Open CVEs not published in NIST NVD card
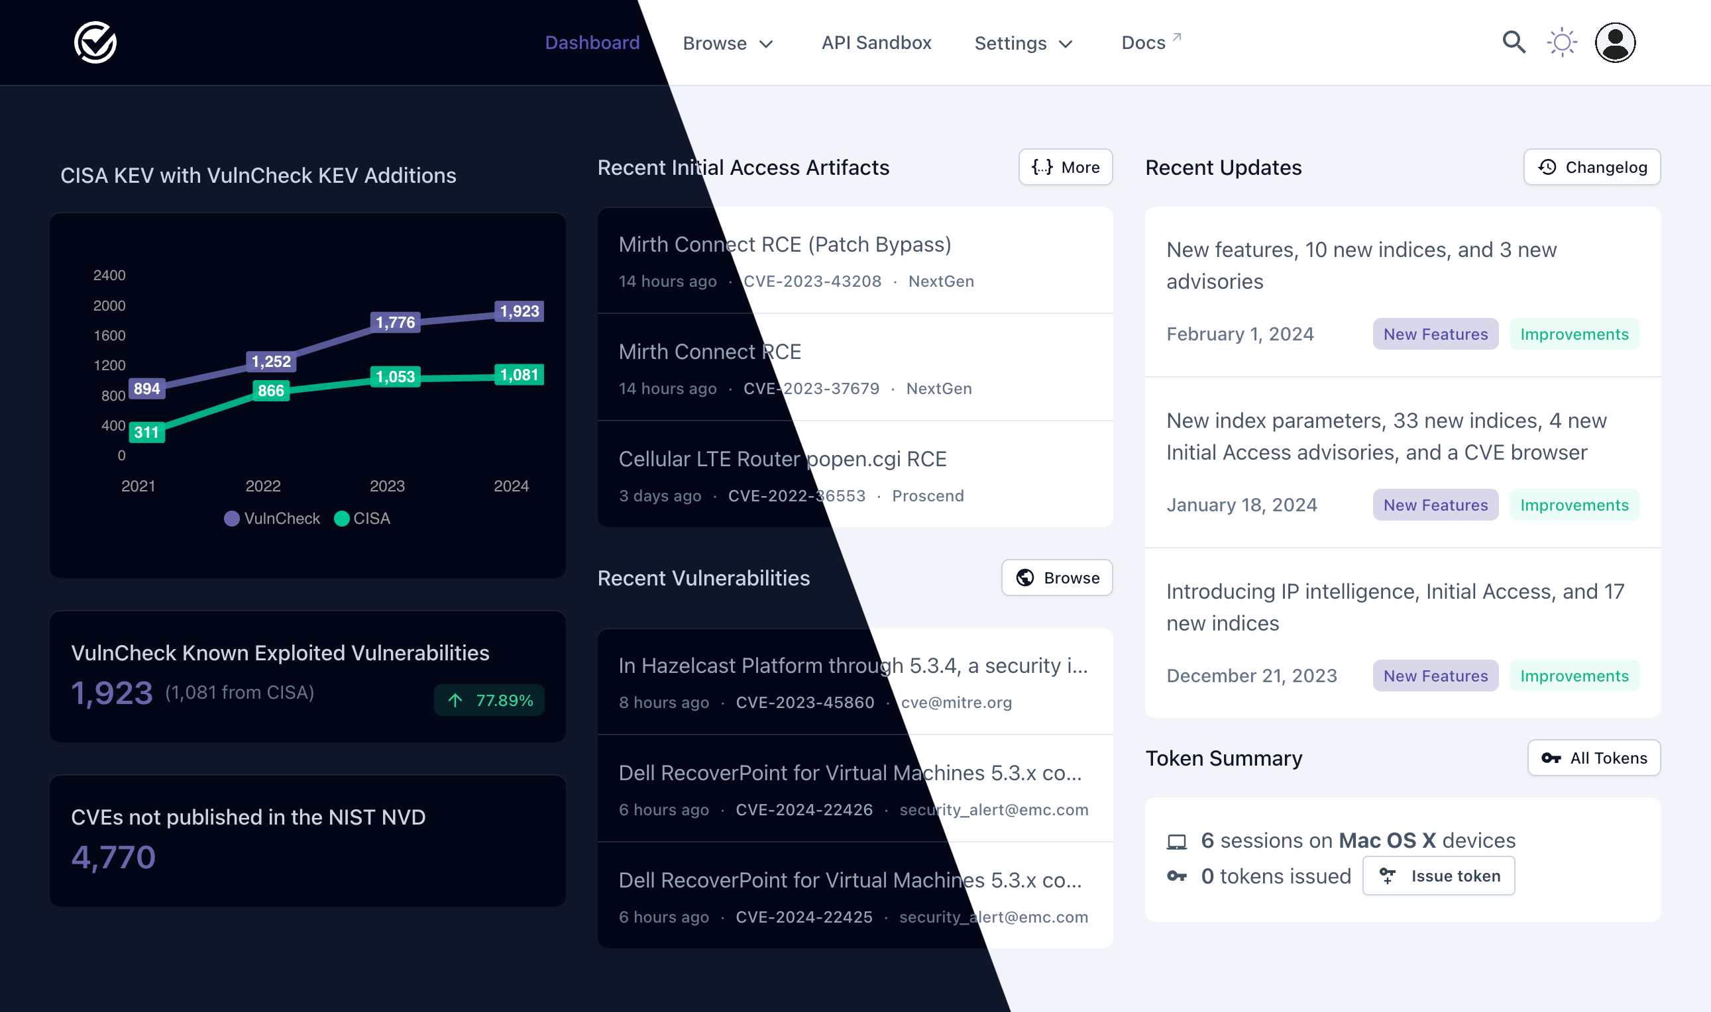Viewport: 1711px width, 1012px height. click(307, 841)
